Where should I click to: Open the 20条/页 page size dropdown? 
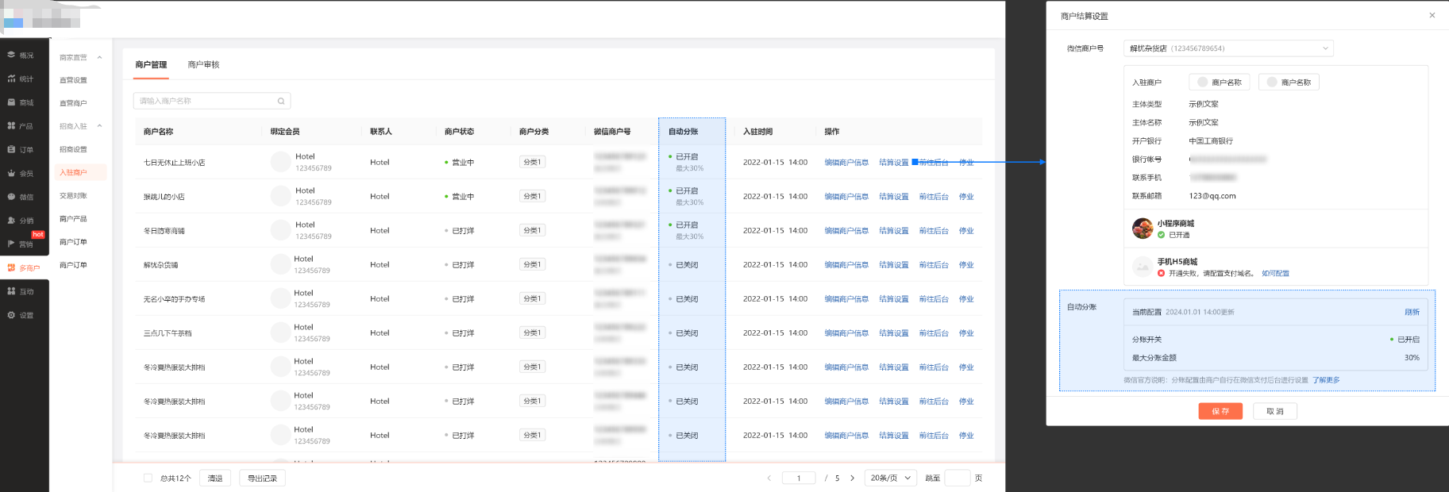click(x=891, y=478)
